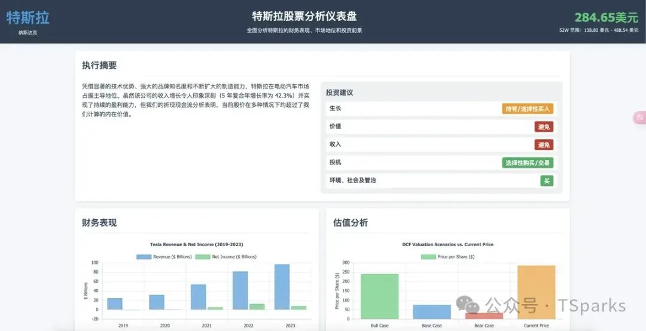The width and height of the screenshot is (646, 331).
Task: Click the 2019 blue revenue bar
Action: pyautogui.click(x=115, y=304)
